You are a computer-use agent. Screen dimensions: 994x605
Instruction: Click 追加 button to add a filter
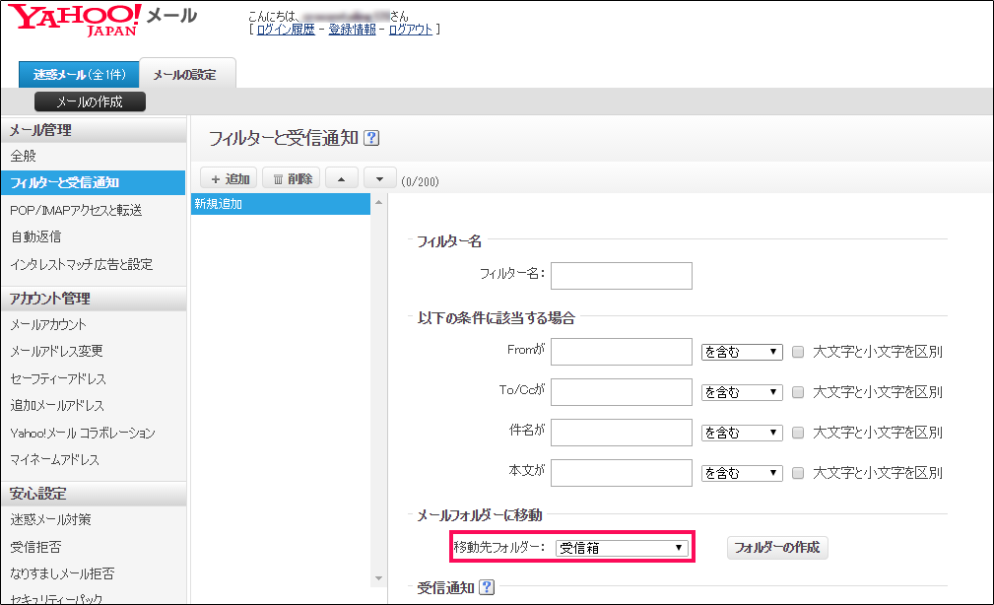[x=229, y=178]
